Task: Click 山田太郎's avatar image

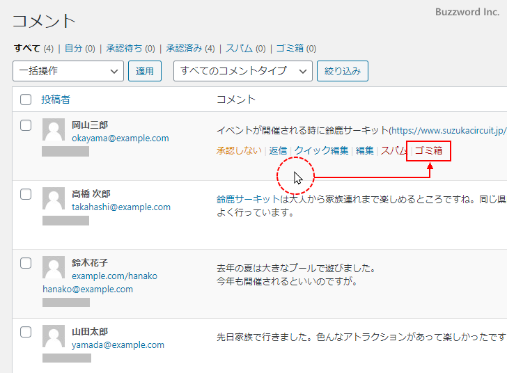Action: [x=54, y=337]
